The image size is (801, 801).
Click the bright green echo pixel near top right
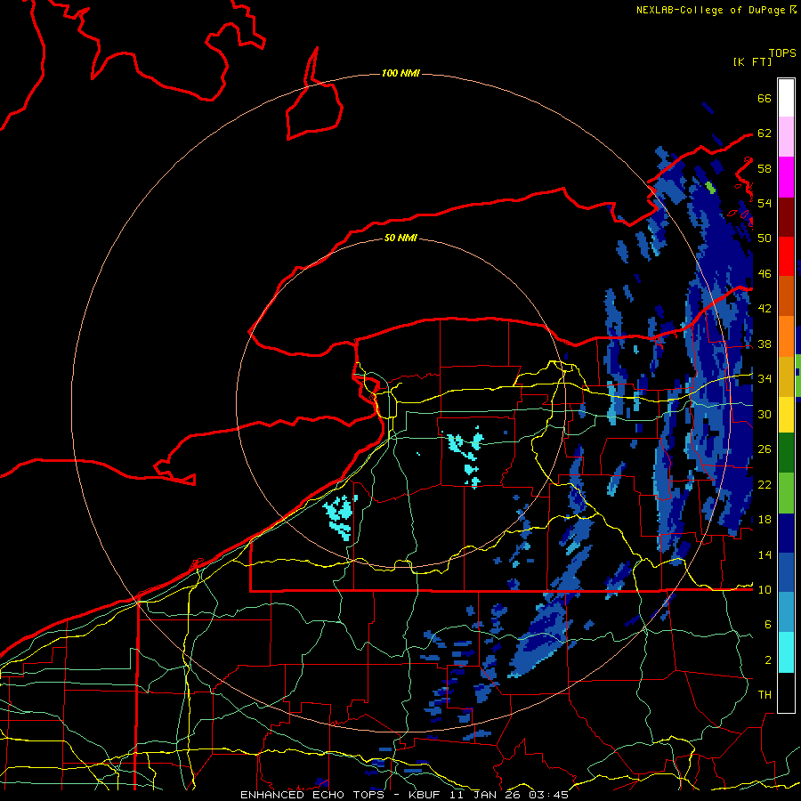[x=710, y=188]
